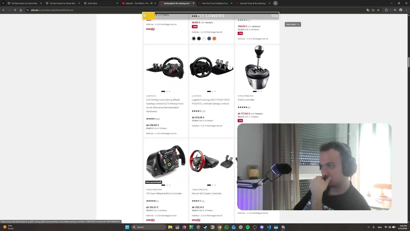
Task: Click the G29 price ab 239,00 €
Action: [152, 125]
